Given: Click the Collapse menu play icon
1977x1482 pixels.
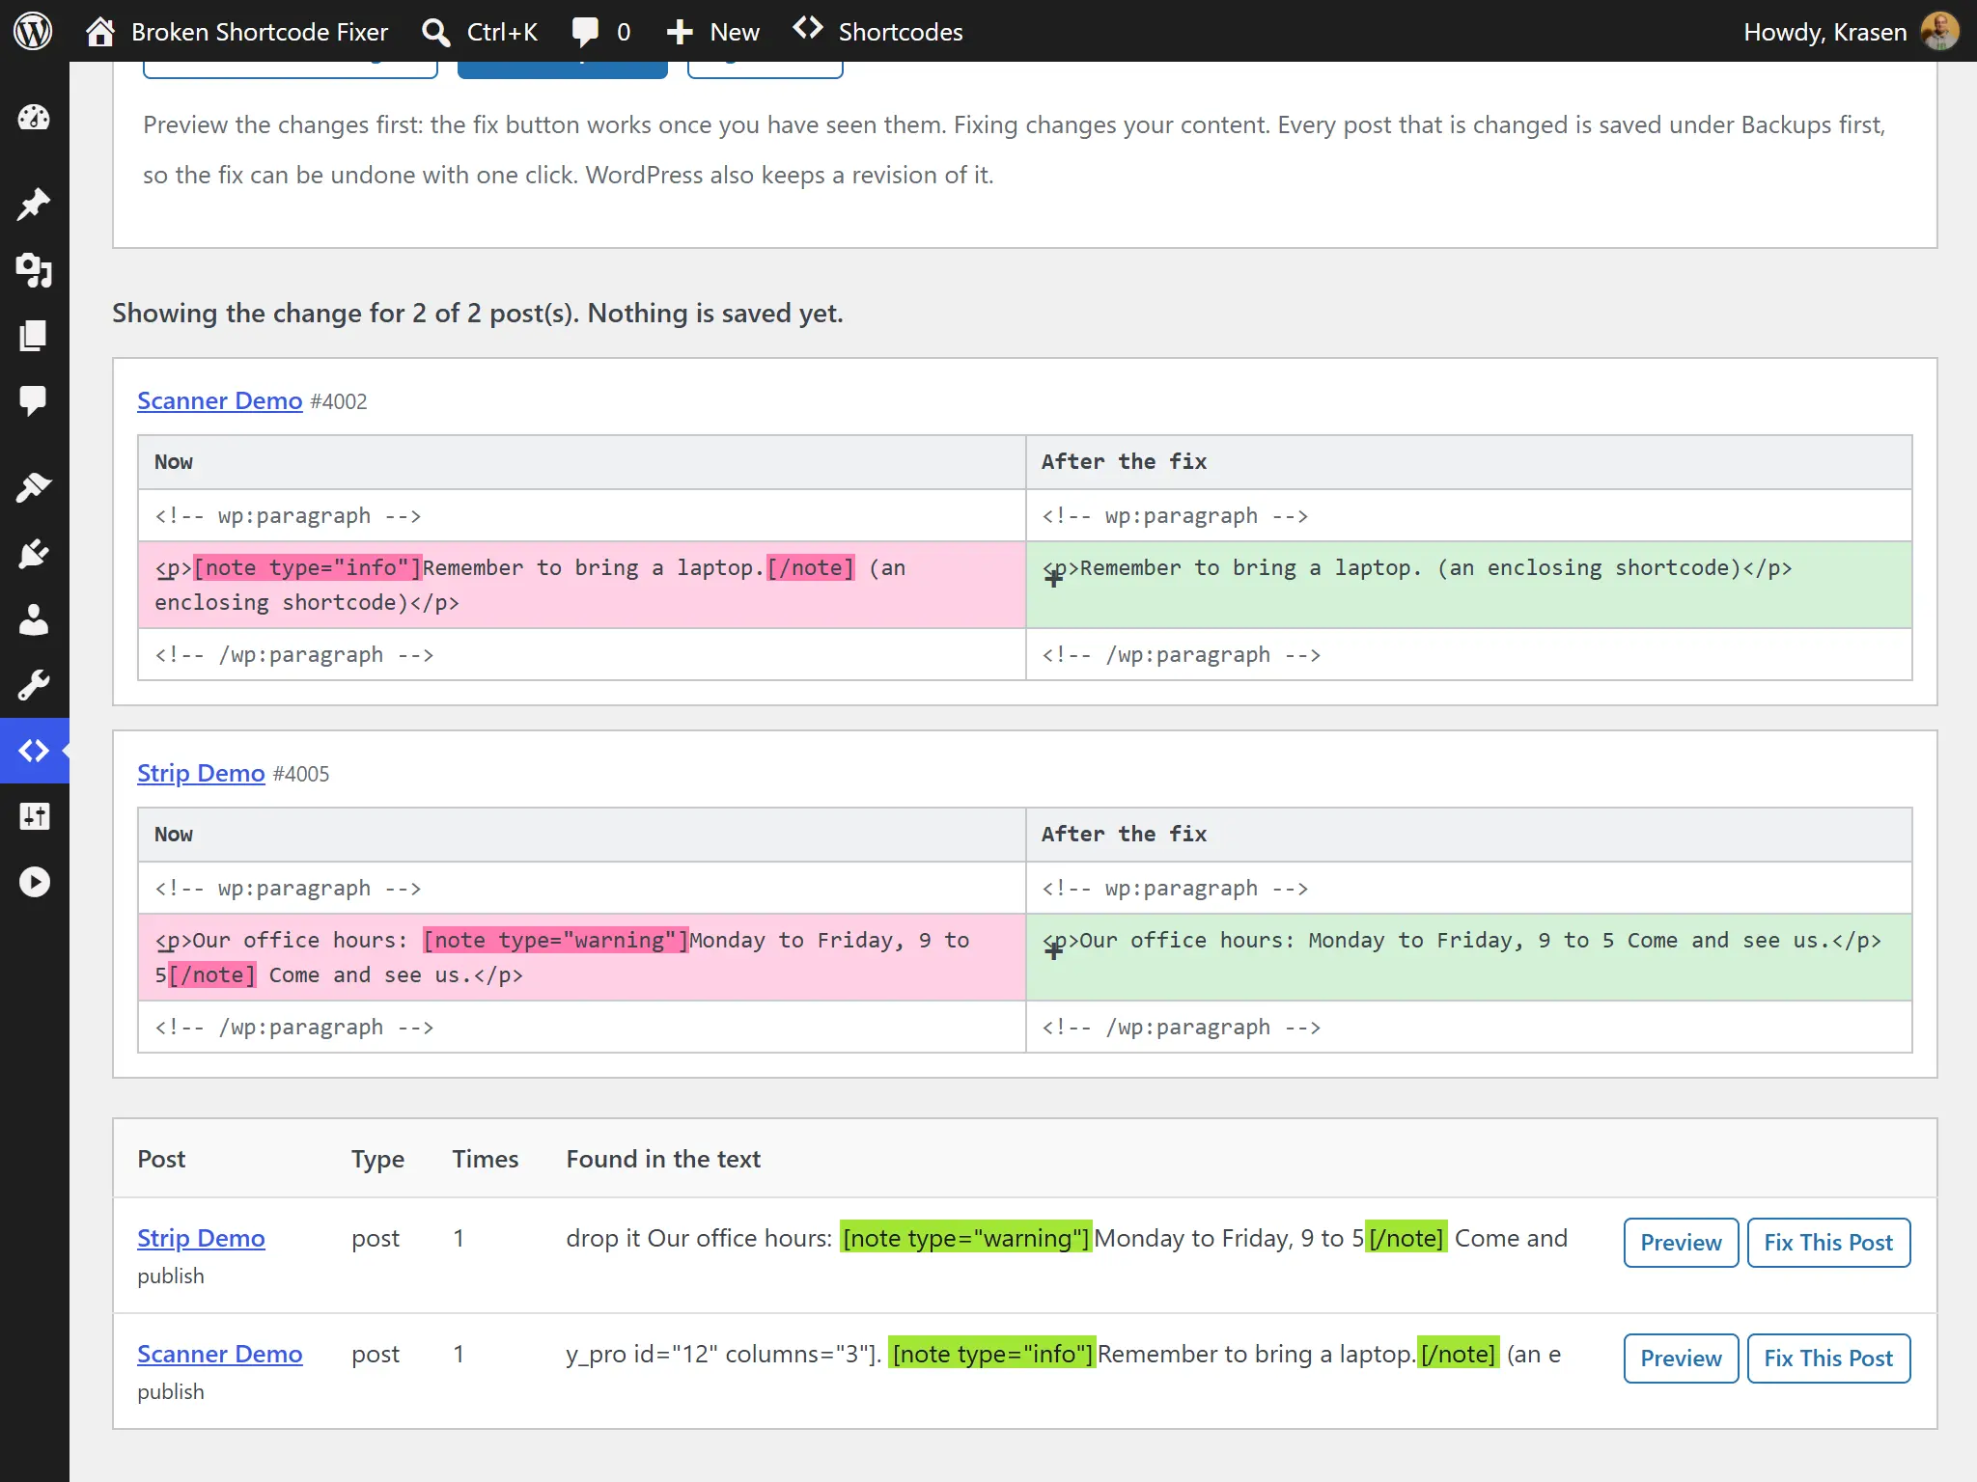Looking at the screenshot, I should [x=34, y=882].
